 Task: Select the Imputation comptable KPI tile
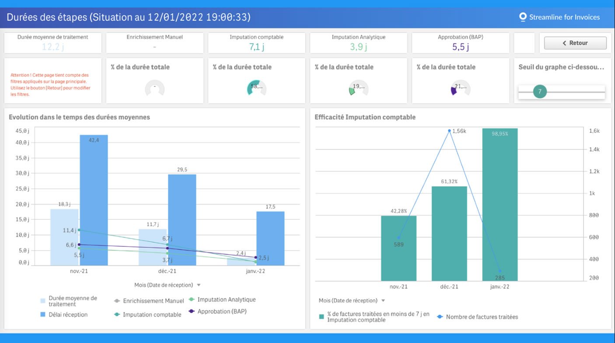coord(256,43)
